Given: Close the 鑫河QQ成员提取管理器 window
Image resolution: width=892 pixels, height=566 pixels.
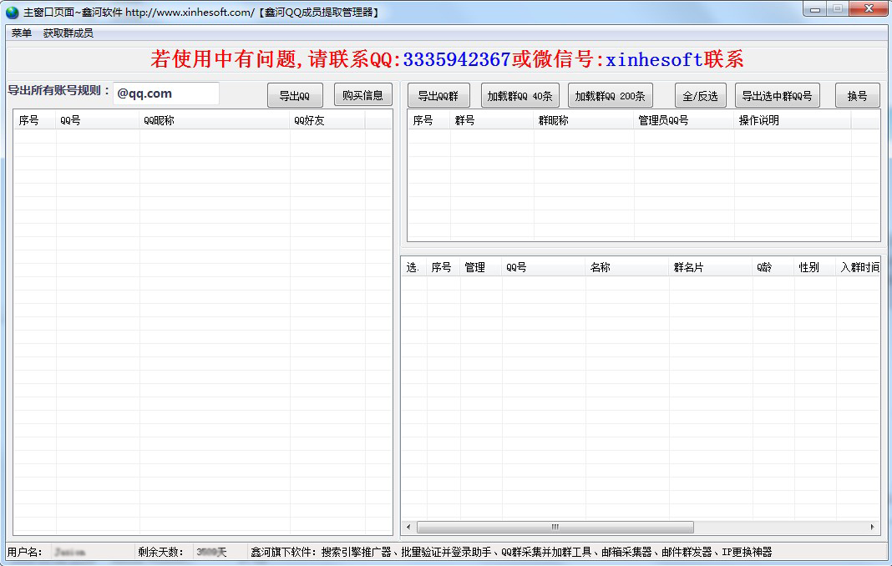Looking at the screenshot, I should (x=869, y=8).
